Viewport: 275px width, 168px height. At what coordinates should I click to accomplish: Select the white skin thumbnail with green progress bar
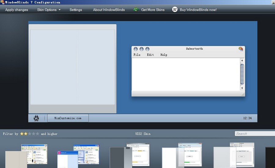182,155
